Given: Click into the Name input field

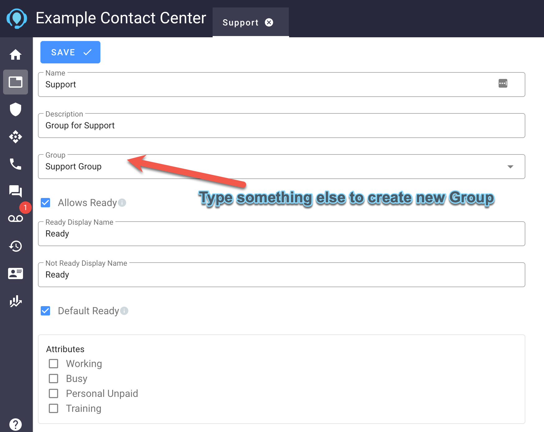Looking at the screenshot, I should 282,85.
